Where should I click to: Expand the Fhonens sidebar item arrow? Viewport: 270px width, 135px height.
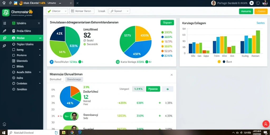point(40,55)
